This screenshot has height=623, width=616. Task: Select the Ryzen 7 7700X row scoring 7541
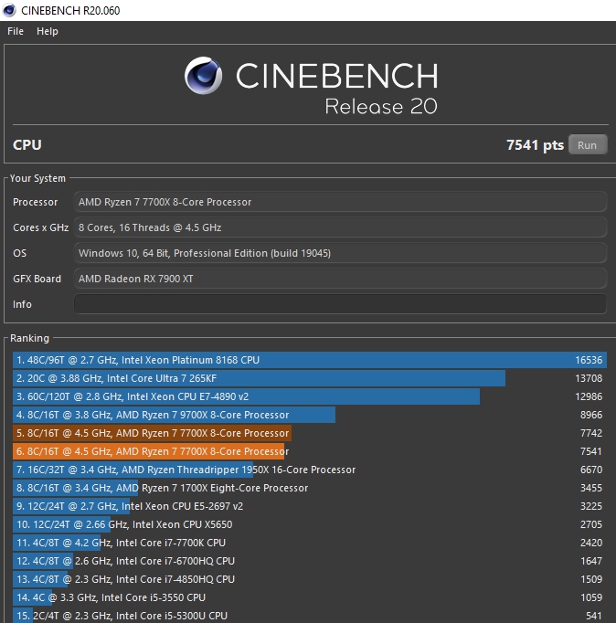(310, 451)
